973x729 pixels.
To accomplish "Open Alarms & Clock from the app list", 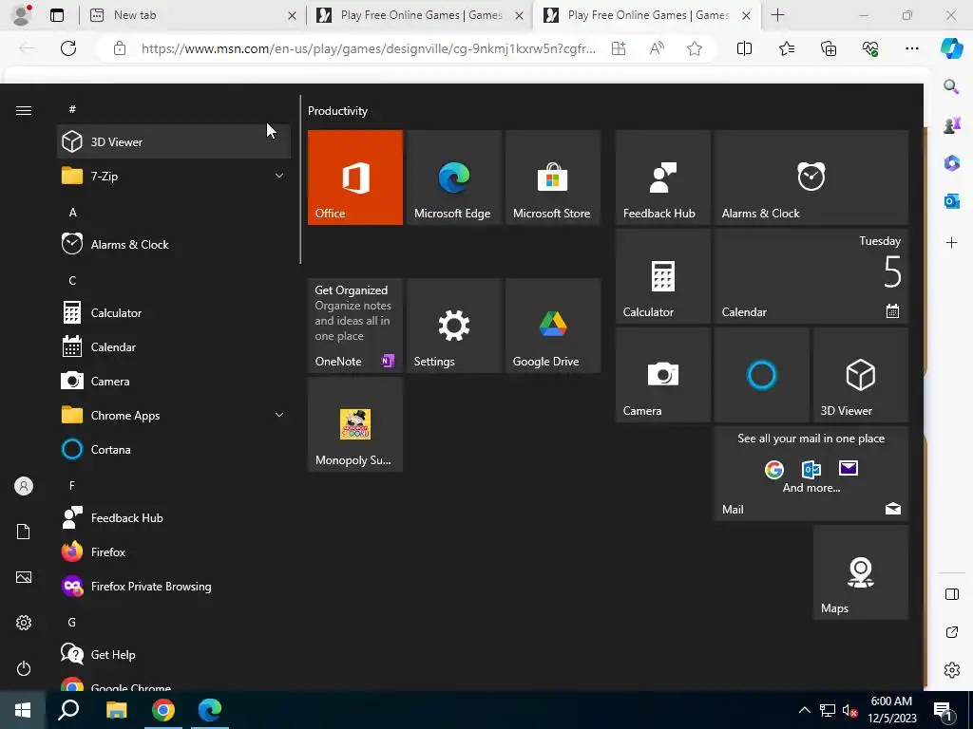I will [174, 244].
